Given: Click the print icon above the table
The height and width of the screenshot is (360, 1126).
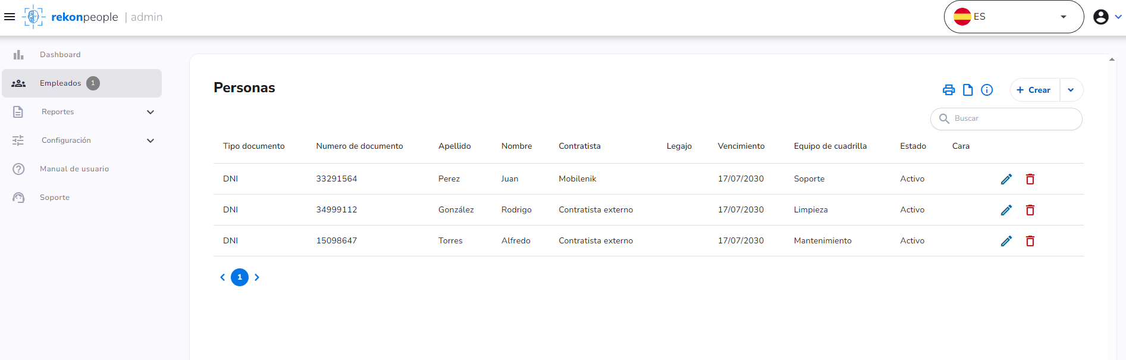Looking at the screenshot, I should [x=949, y=90].
